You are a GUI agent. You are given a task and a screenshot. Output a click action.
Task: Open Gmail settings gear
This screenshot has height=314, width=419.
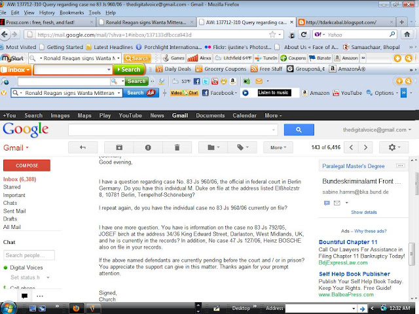(x=394, y=147)
